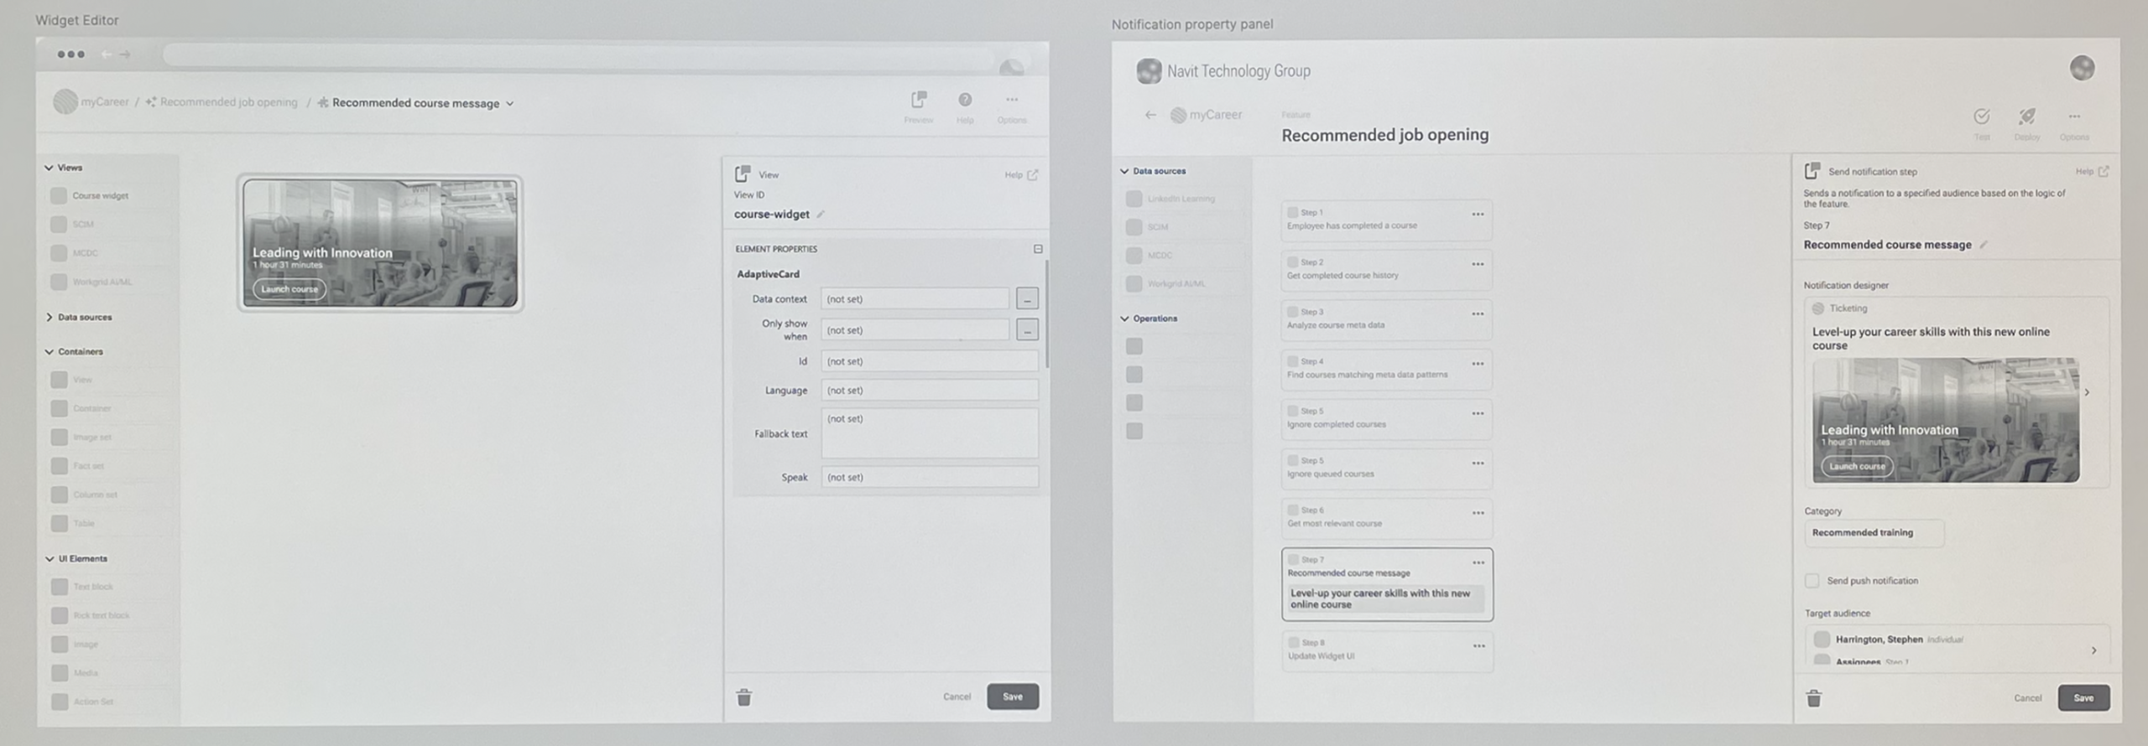This screenshot has width=2148, height=746.
Task: Click the Language input field
Action: click(x=929, y=391)
